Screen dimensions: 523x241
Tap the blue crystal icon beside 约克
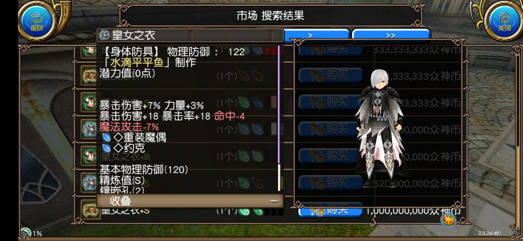107,148
